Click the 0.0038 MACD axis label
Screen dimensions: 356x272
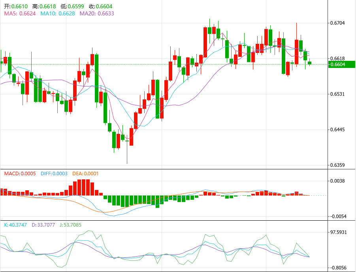[x=337, y=181]
